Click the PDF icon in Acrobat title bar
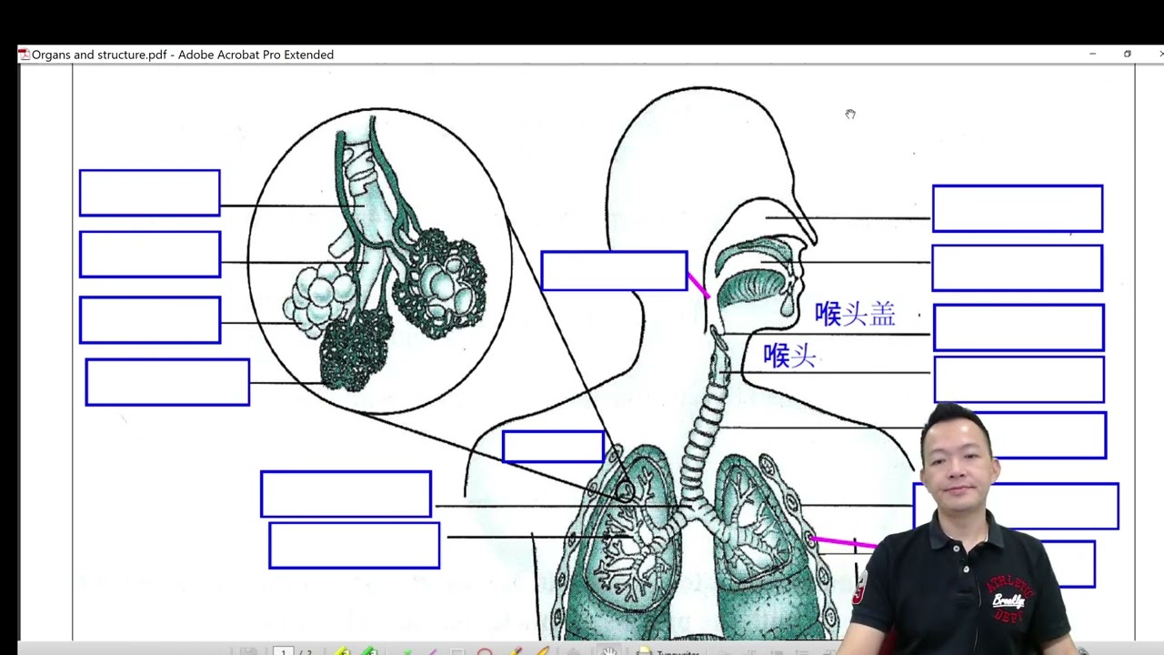The width and height of the screenshot is (1164, 655). click(24, 55)
